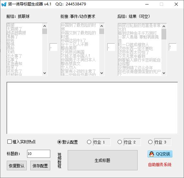
Task: Click down arrow of 衔接 list scrollbar
Action: tap(102, 73)
